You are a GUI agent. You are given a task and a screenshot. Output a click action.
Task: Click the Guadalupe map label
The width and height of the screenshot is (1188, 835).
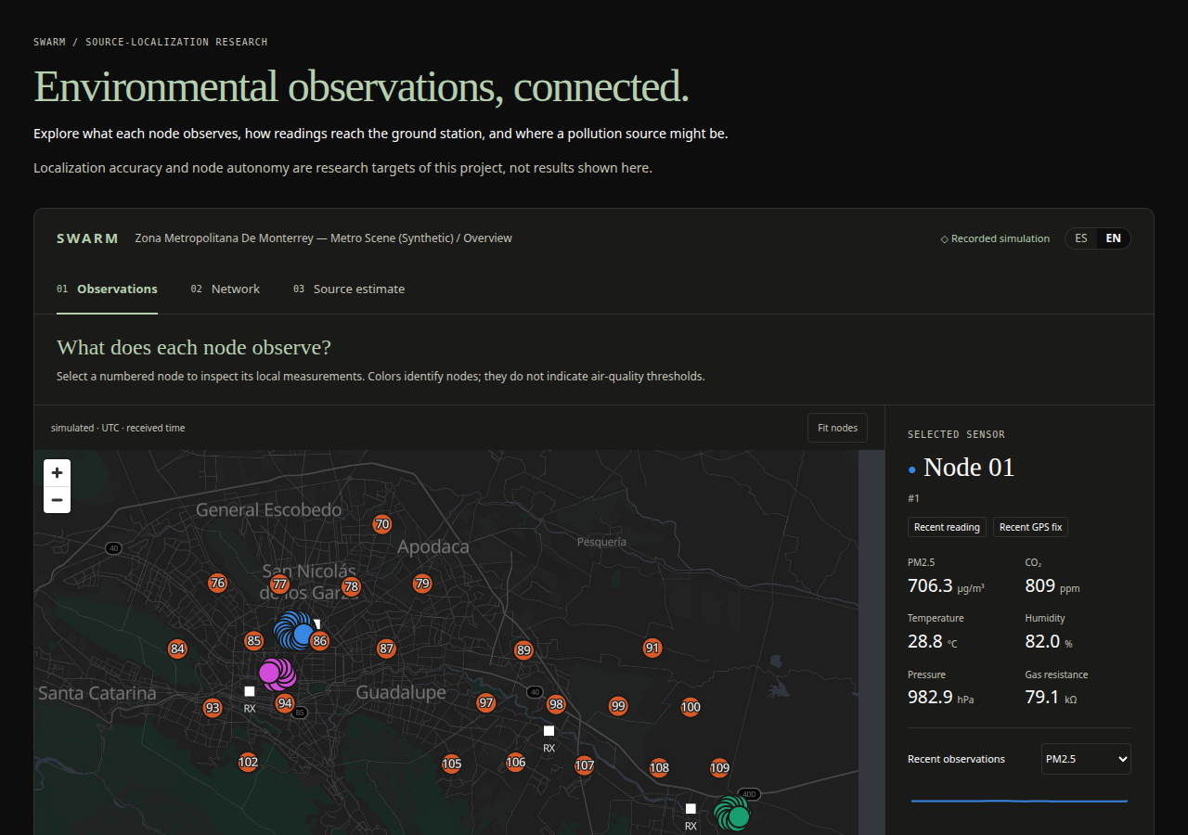401,693
